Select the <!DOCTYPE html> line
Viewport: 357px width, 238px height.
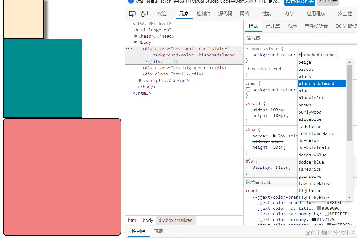point(152,23)
